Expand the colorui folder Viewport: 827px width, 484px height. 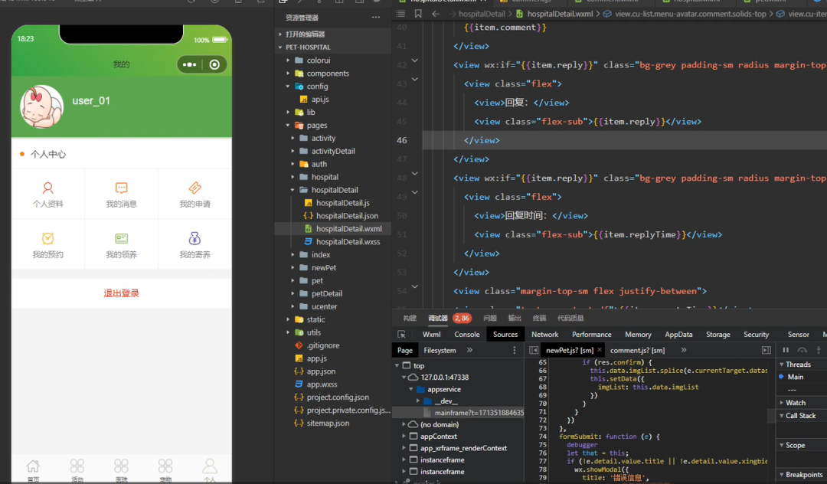tap(288, 60)
